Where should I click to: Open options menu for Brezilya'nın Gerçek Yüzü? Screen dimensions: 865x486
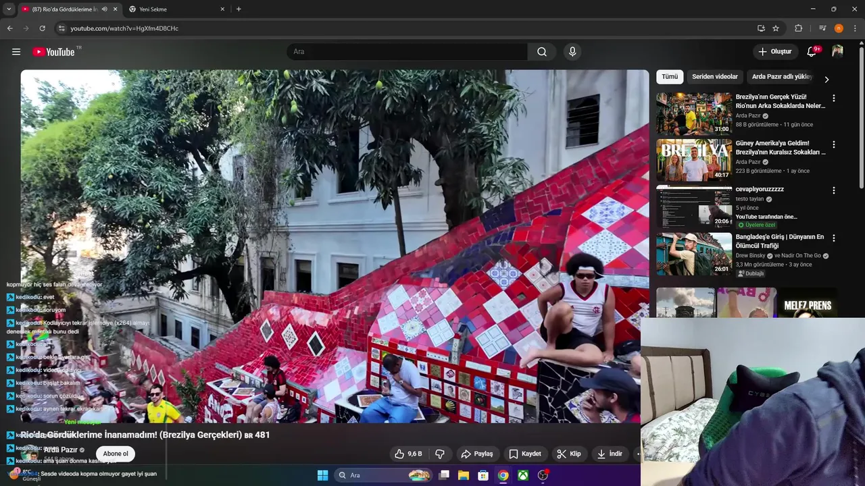coord(833,98)
